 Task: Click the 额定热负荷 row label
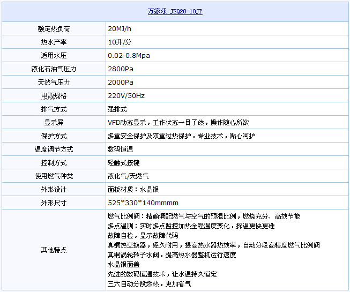coord(54,28)
